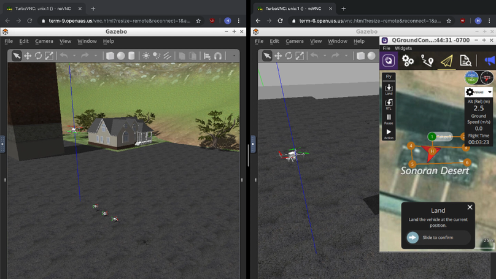Image resolution: width=496 pixels, height=279 pixels.
Task: Select the scale mode tool in right Gazebo
Action: pos(300,56)
